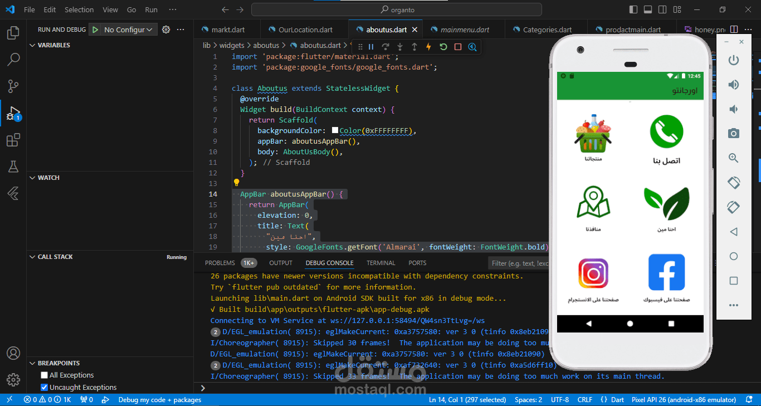Toggle the primary side bar layout icon
The width and height of the screenshot is (761, 406).
pyautogui.click(x=633, y=9)
